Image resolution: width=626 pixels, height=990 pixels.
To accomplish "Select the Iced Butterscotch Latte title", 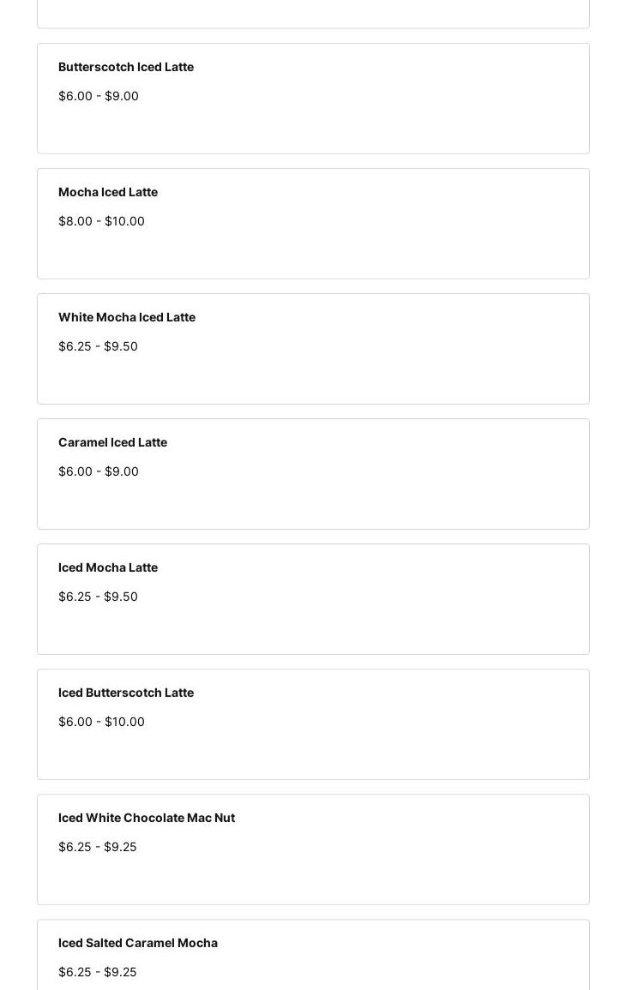I will pyautogui.click(x=126, y=693).
